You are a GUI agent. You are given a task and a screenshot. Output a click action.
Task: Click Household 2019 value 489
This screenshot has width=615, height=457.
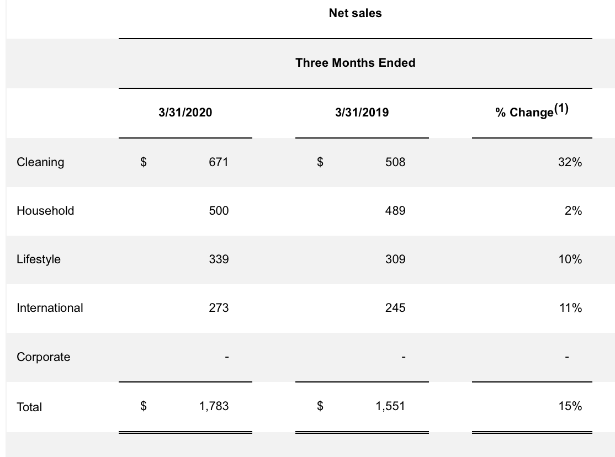tap(395, 211)
